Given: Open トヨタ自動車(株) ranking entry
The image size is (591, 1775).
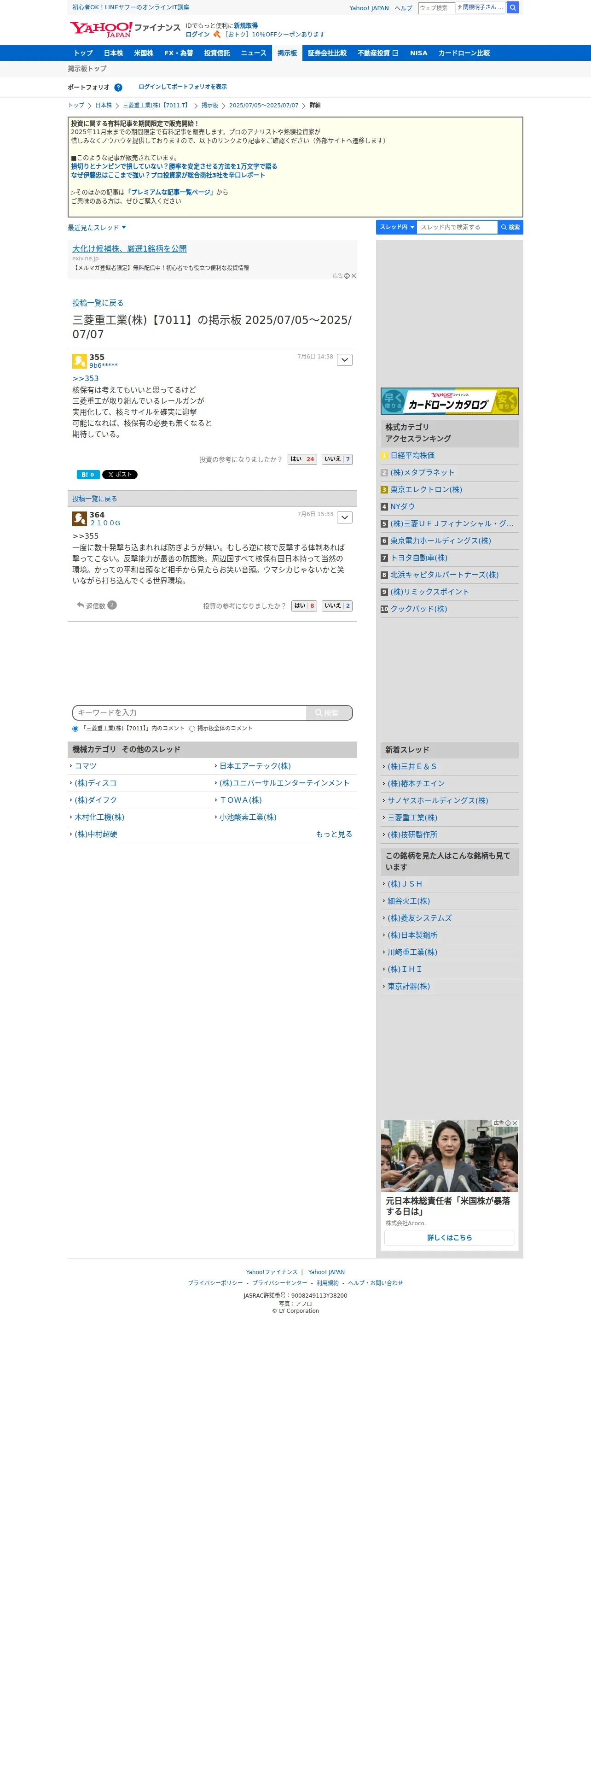Looking at the screenshot, I should [418, 558].
